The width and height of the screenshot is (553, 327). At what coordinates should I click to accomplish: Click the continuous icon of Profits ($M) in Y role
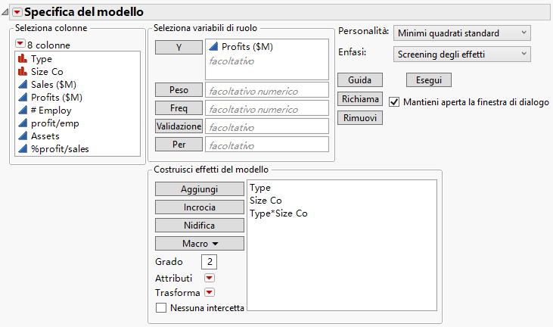213,46
